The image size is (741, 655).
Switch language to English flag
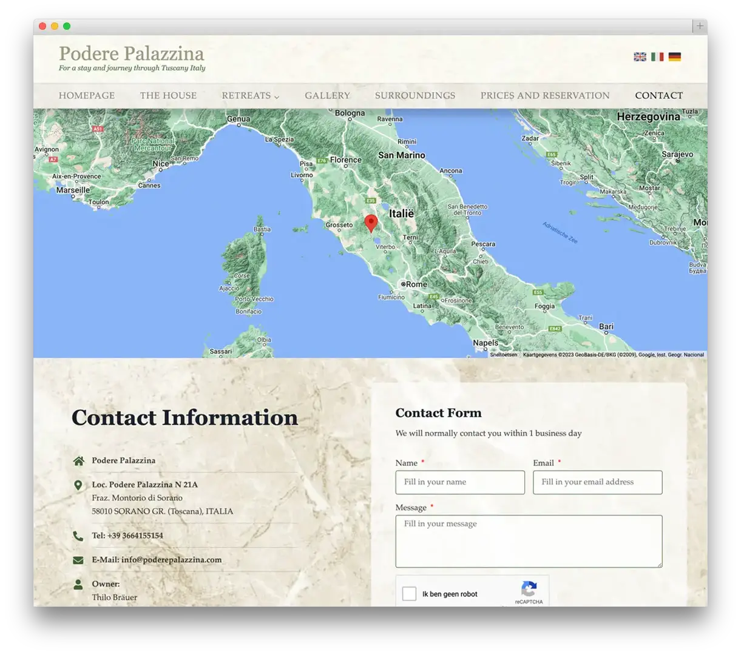[x=640, y=56]
